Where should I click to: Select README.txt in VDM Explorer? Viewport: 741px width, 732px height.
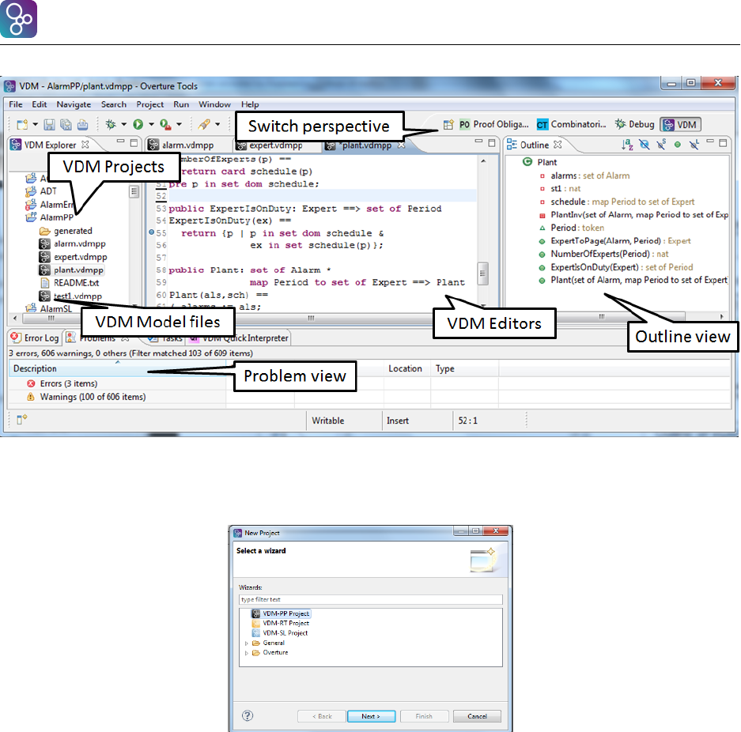point(70,283)
